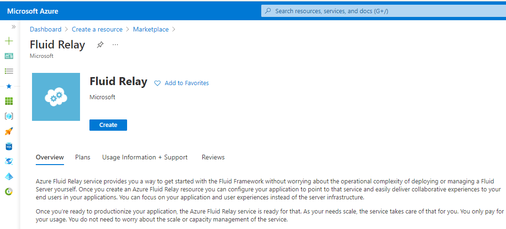
Task: Expand the left sidebar menu
Action: 14,27
